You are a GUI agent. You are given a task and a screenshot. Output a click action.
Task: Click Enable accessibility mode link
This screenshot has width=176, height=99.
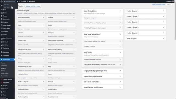pyautogui.click(x=158, y=4)
